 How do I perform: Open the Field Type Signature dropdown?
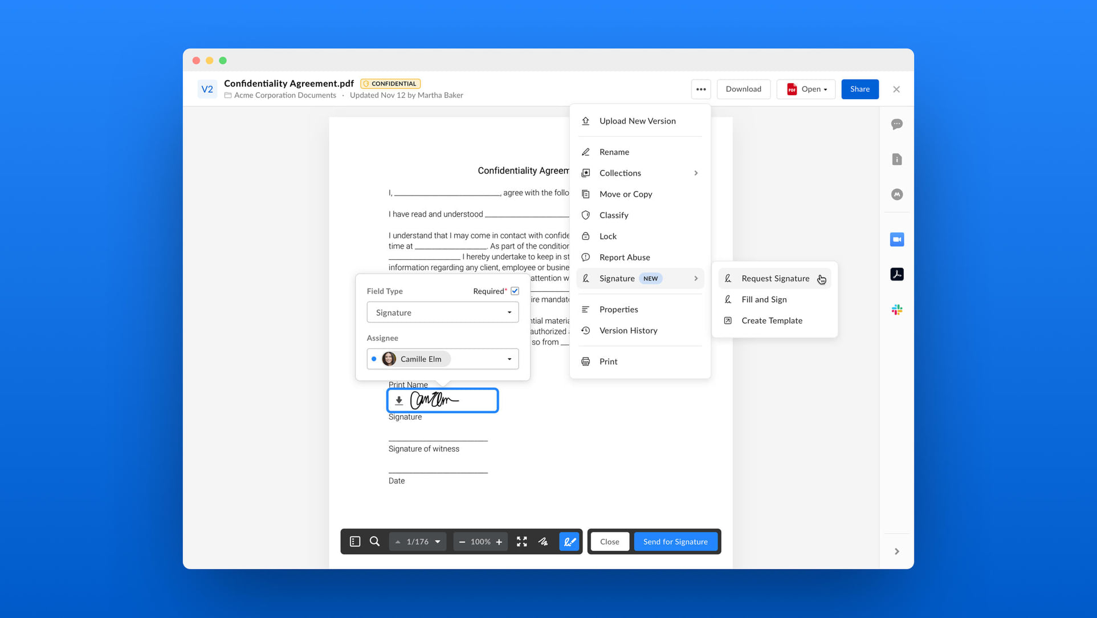[x=442, y=312]
